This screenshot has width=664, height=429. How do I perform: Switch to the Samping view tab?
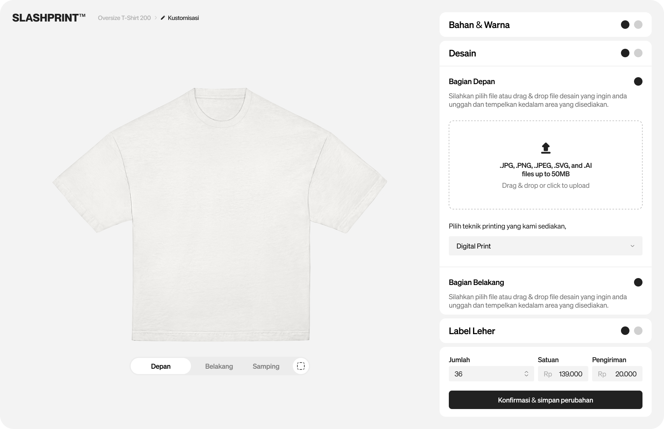266,366
